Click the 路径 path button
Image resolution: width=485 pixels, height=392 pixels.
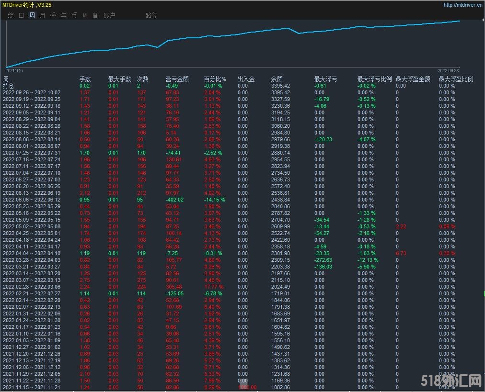151,15
